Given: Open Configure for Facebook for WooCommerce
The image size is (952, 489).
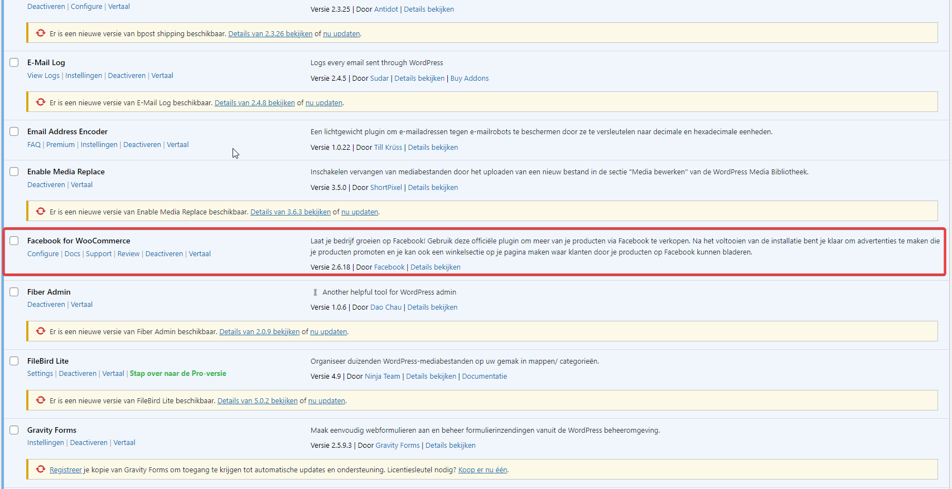Looking at the screenshot, I should pyautogui.click(x=43, y=254).
